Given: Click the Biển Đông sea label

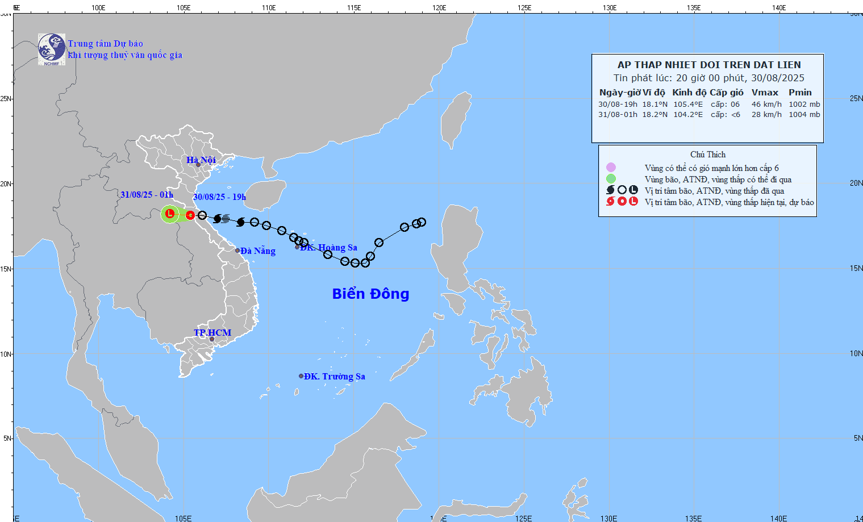Looking at the screenshot, I should [x=370, y=294].
